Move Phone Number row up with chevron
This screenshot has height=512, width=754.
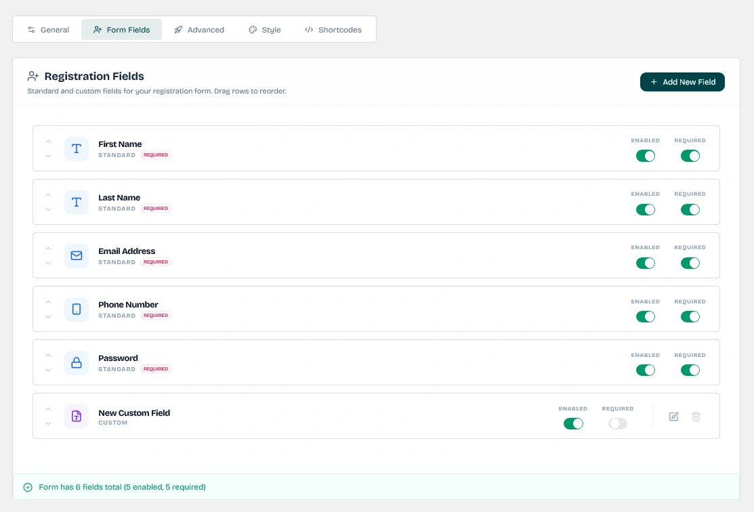click(x=48, y=302)
